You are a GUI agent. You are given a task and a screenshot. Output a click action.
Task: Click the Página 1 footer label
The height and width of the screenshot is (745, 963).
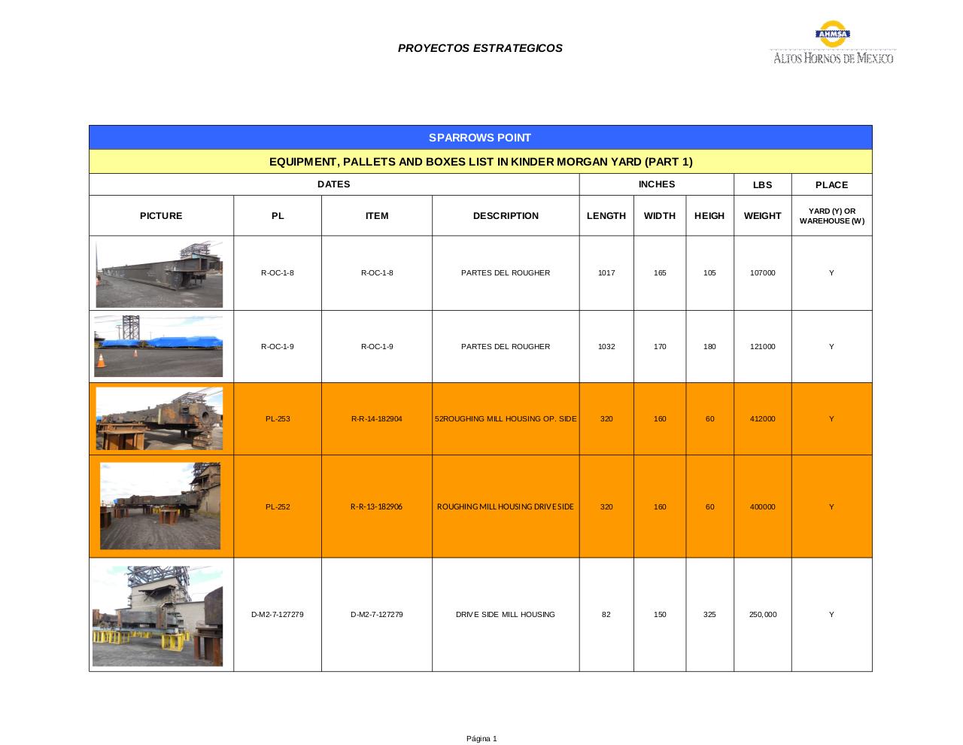pos(481,738)
